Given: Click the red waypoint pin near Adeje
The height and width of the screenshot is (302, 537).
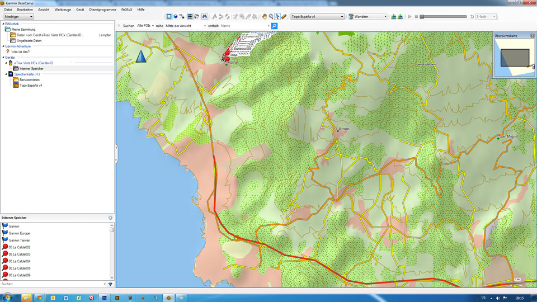Looking at the screenshot, I should coord(227,59).
